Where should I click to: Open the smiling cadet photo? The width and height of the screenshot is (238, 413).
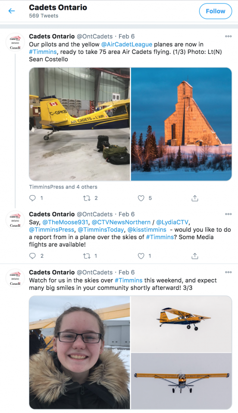pos(79,352)
